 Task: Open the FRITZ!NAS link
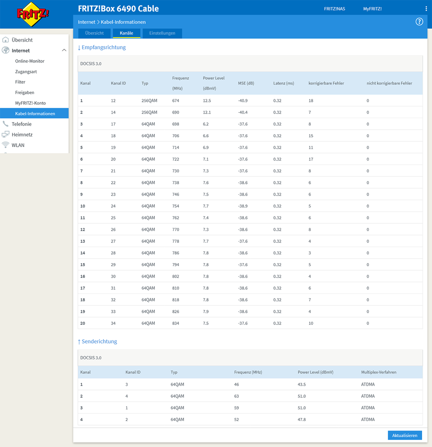point(334,9)
